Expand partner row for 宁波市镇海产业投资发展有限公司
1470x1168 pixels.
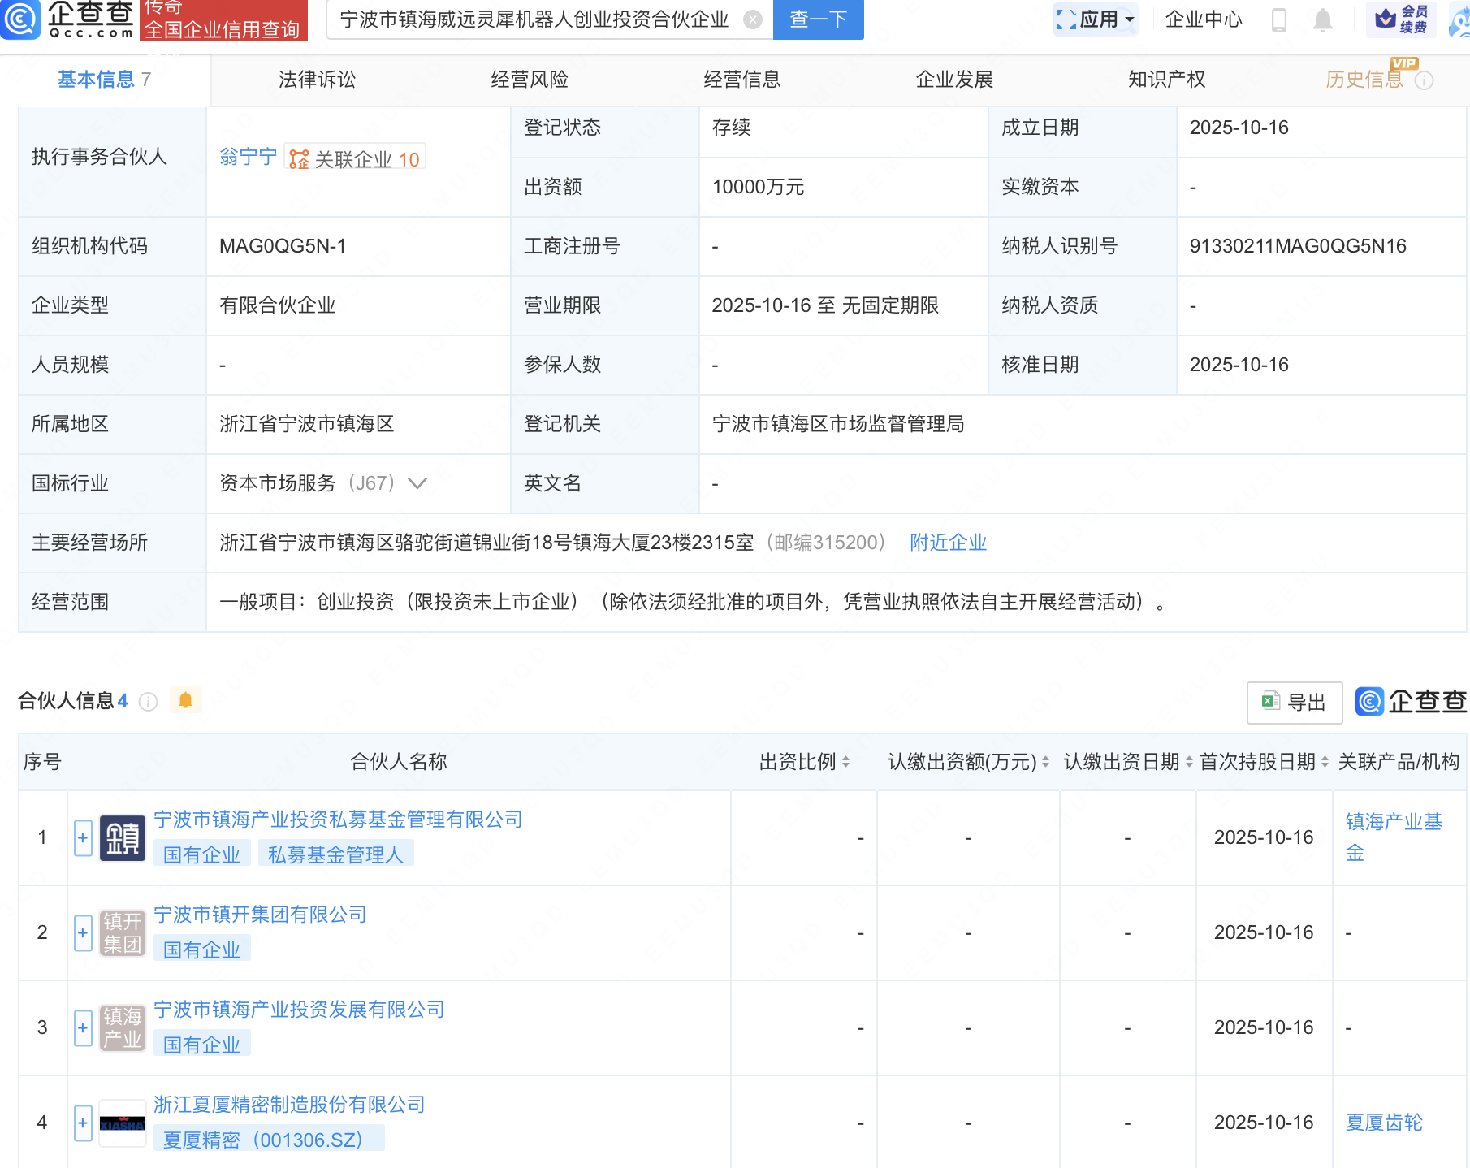tap(83, 1027)
